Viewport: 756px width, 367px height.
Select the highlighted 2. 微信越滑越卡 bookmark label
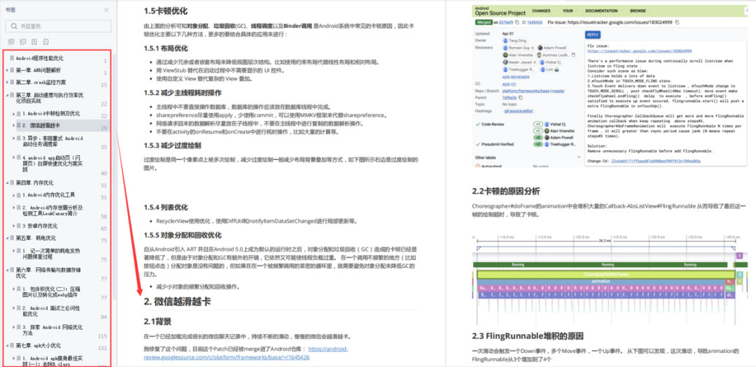click(41, 126)
